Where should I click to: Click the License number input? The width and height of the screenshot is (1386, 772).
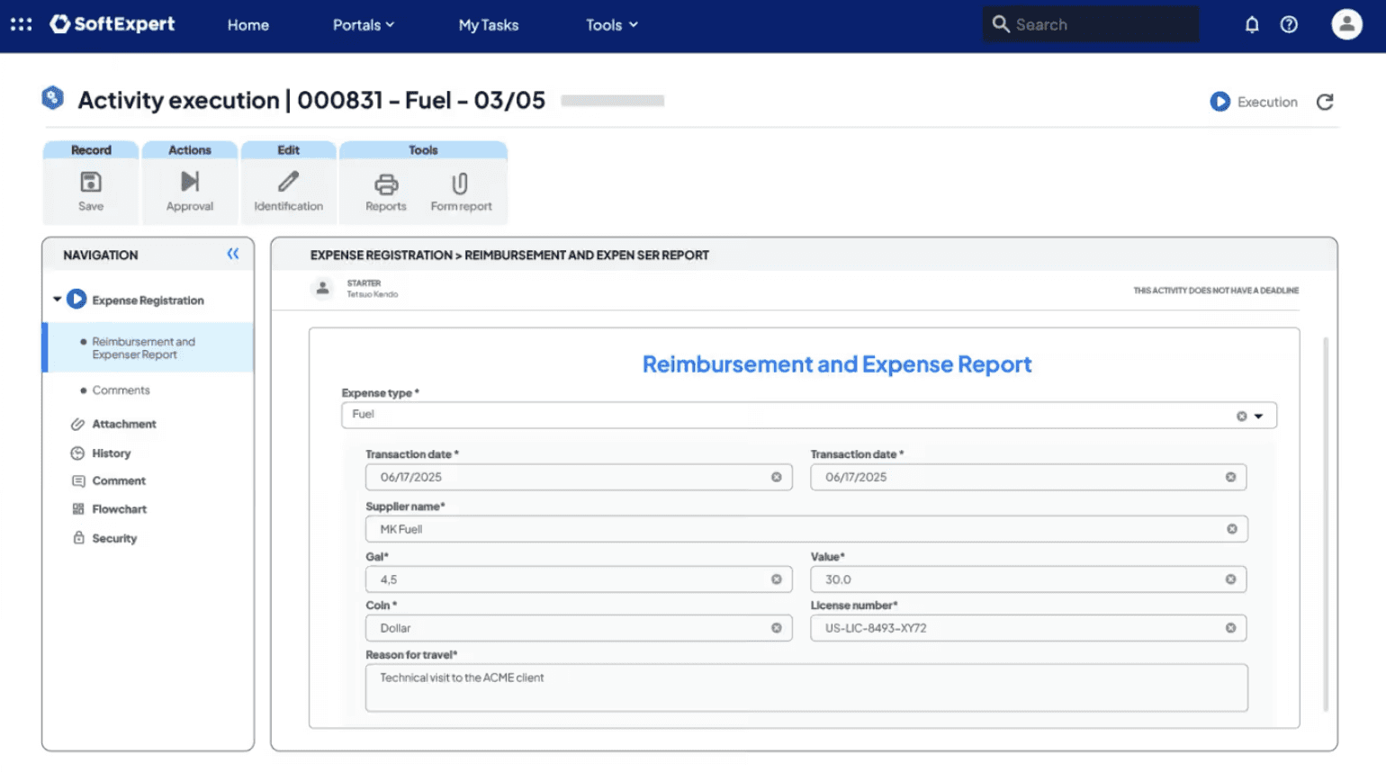point(1028,628)
